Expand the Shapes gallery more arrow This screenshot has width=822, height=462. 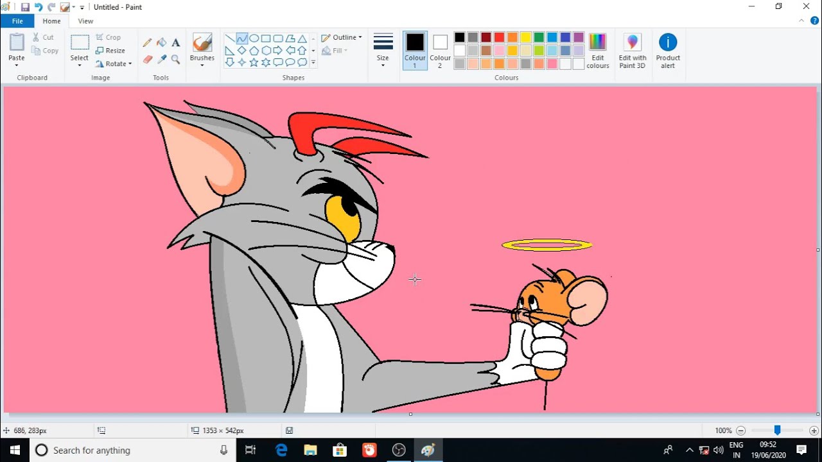pos(313,62)
